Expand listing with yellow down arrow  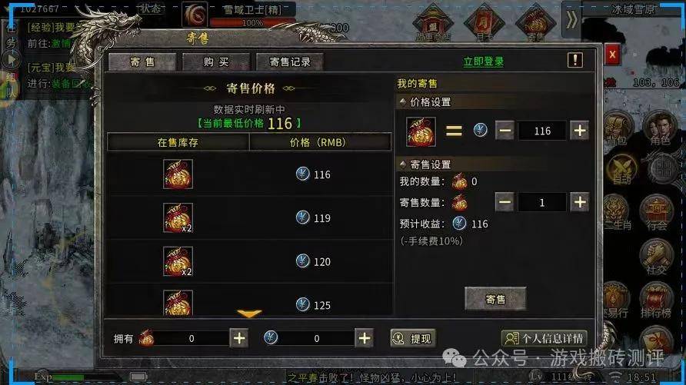[x=249, y=314]
